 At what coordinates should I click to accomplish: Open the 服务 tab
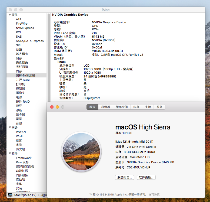click(x=159, y=107)
